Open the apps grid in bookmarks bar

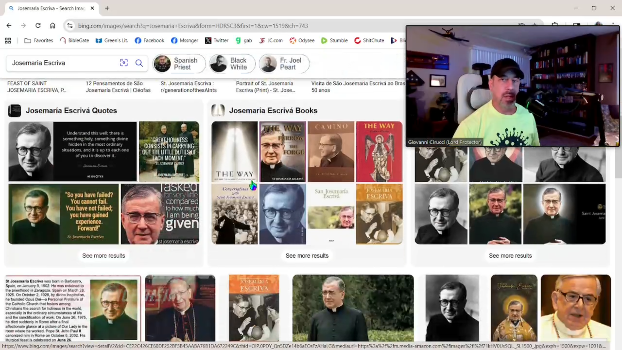point(8,41)
